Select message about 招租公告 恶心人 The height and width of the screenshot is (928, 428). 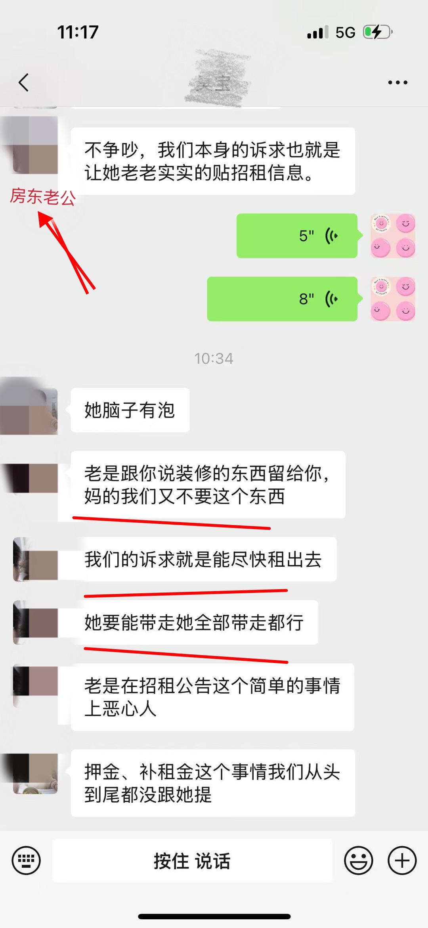point(212,697)
